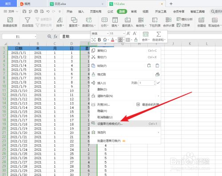Open What-If Analysis (模拟分析)
222x176 pixels.
pos(185,19)
